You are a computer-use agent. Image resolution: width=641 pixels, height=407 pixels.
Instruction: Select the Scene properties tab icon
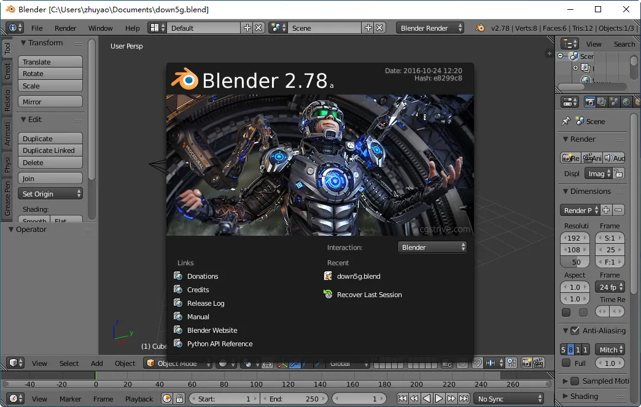click(613, 102)
